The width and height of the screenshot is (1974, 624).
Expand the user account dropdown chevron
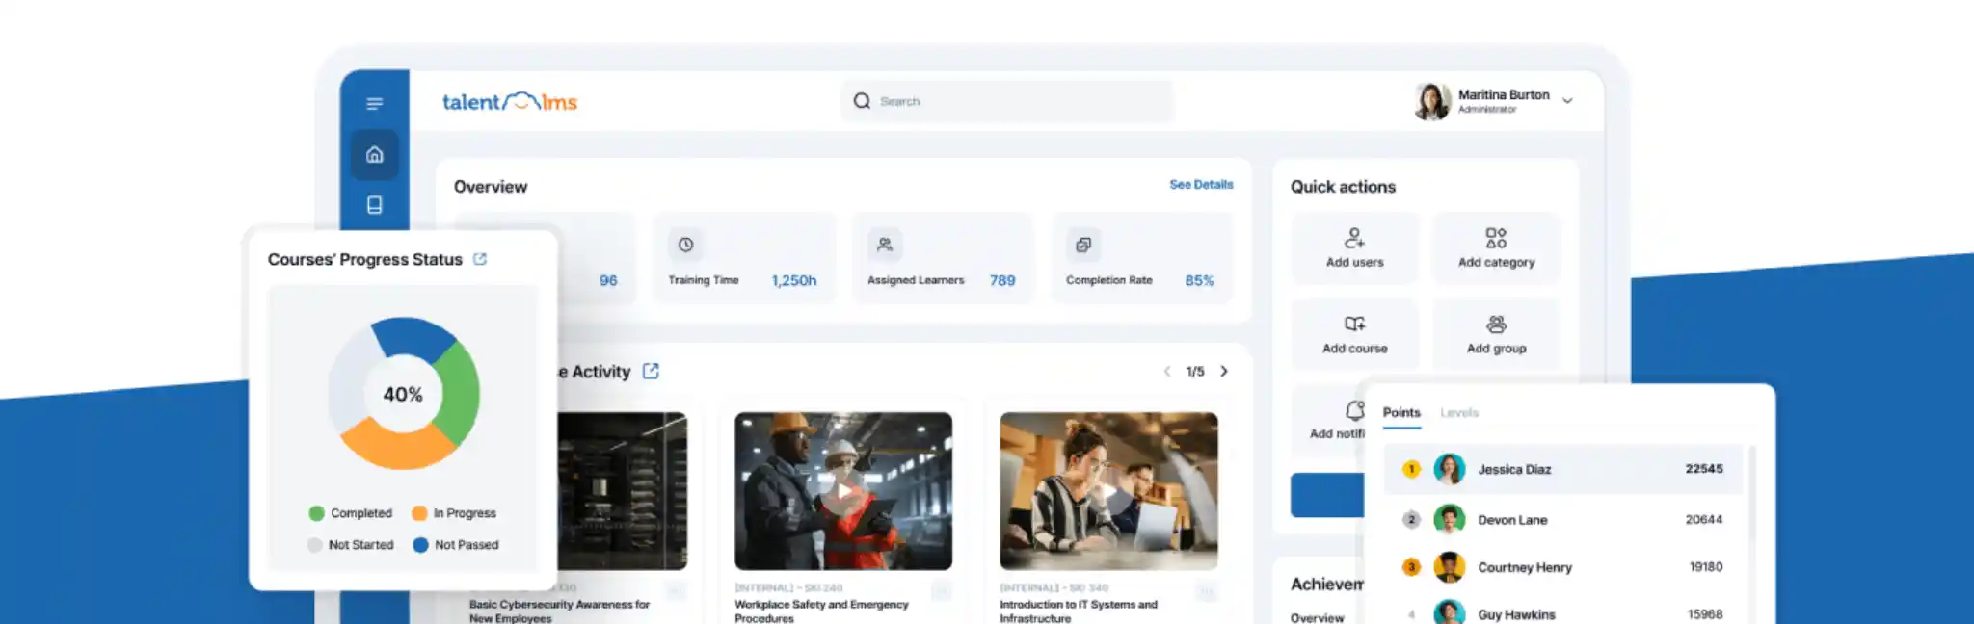tap(1567, 100)
